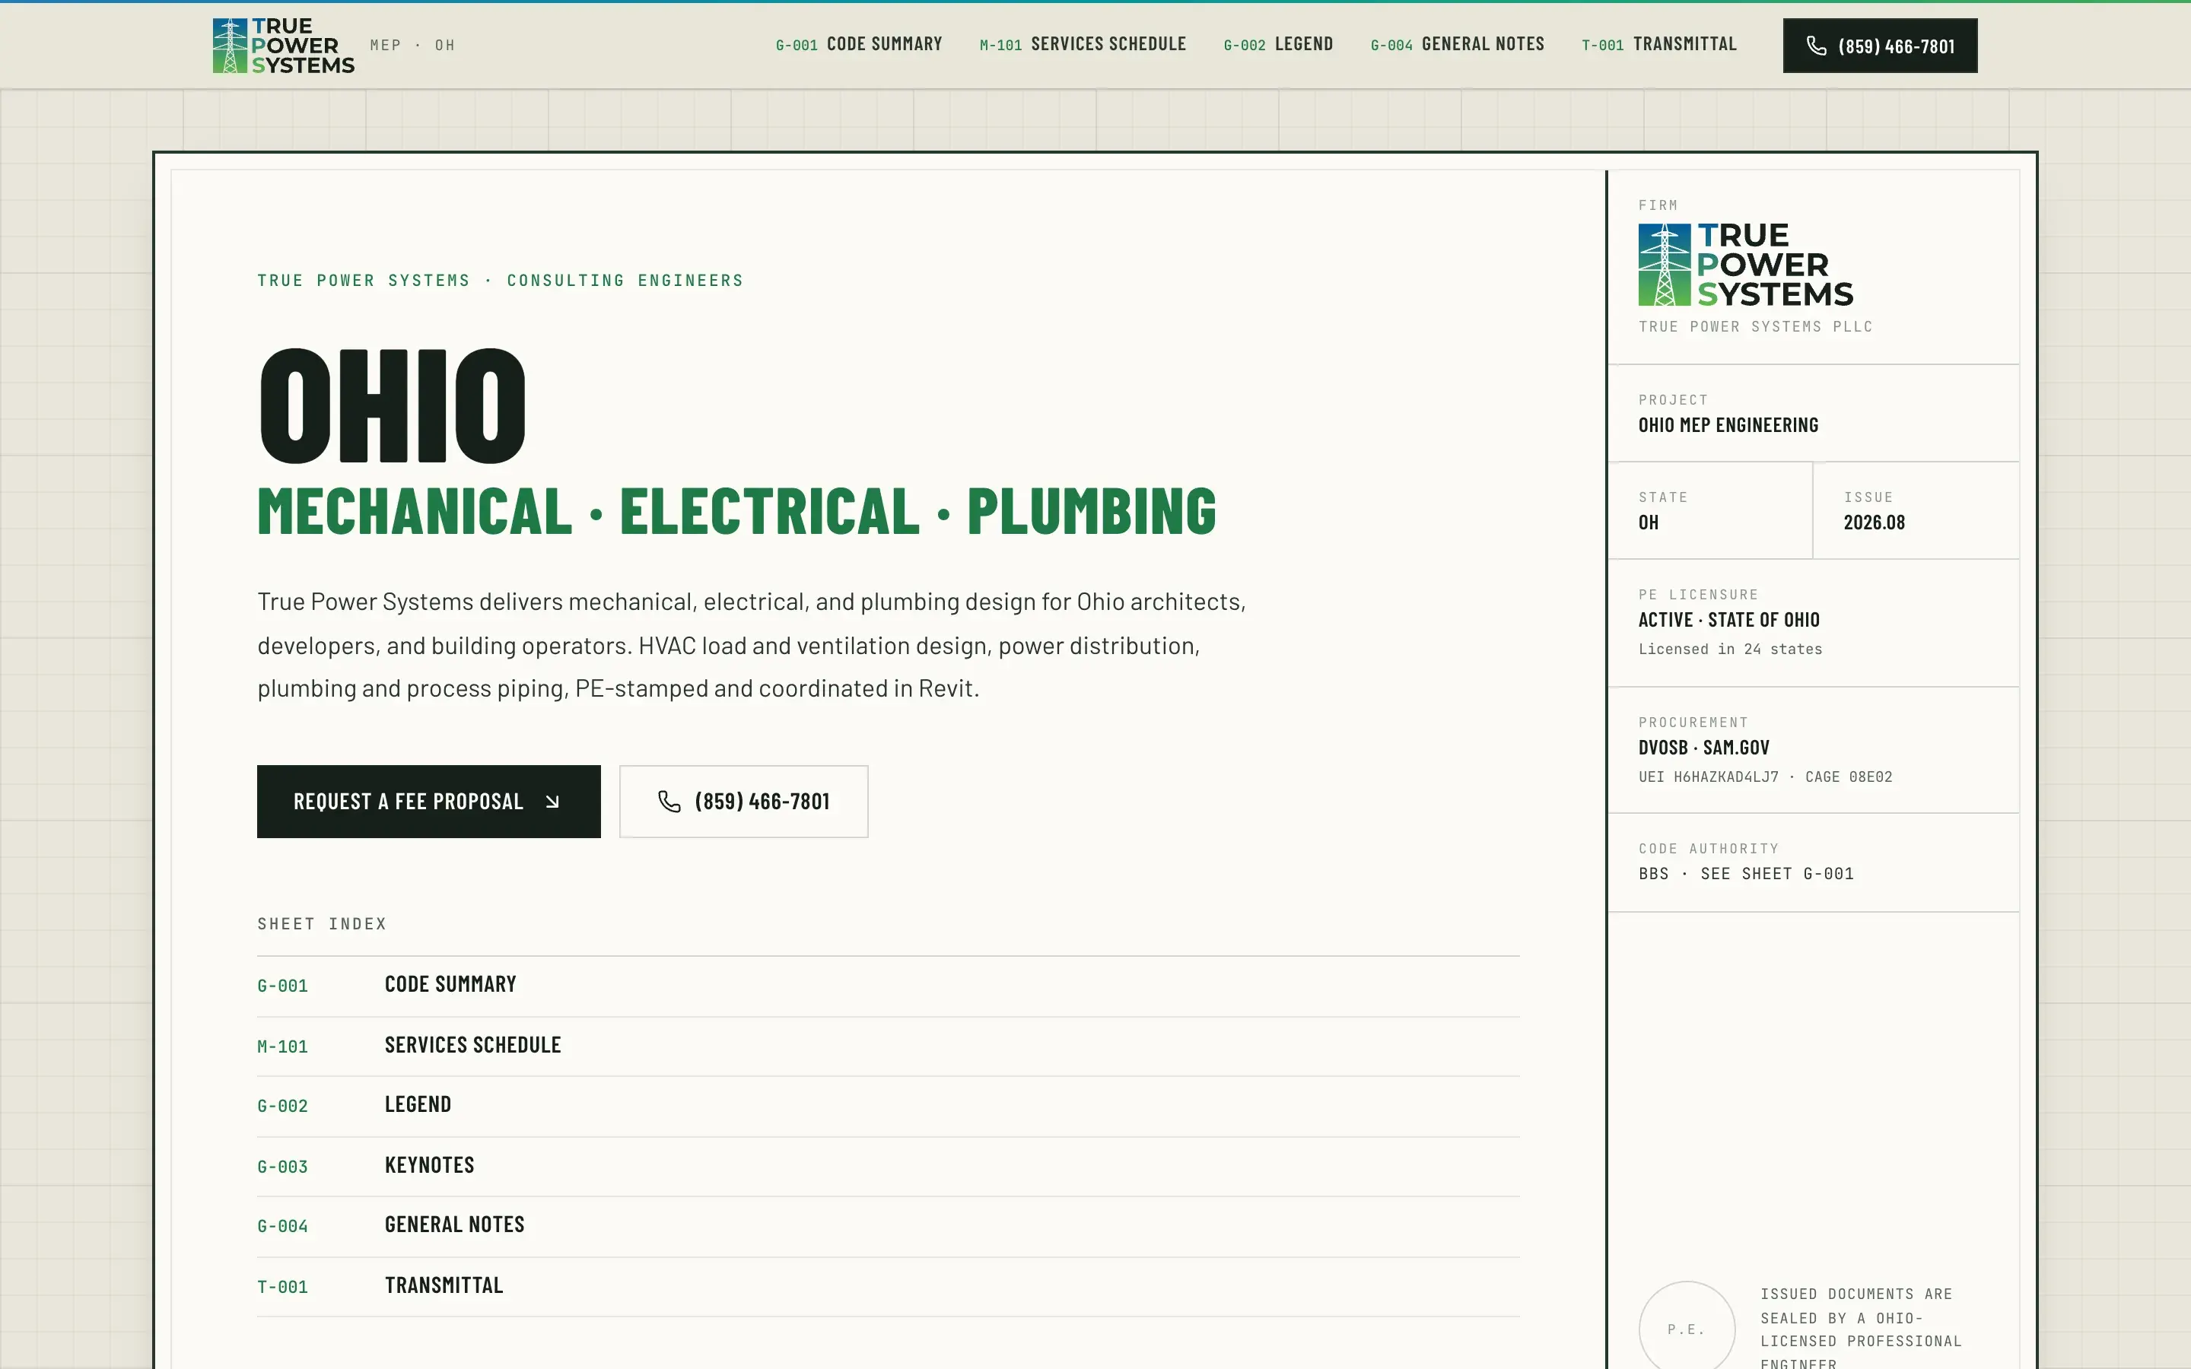Open Legend row in sheet index
Screen dimensions: 2191x1369
pos(888,1106)
